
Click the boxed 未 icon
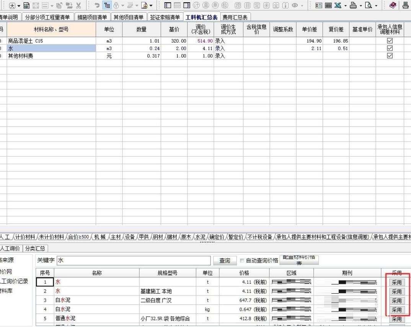point(266,5)
